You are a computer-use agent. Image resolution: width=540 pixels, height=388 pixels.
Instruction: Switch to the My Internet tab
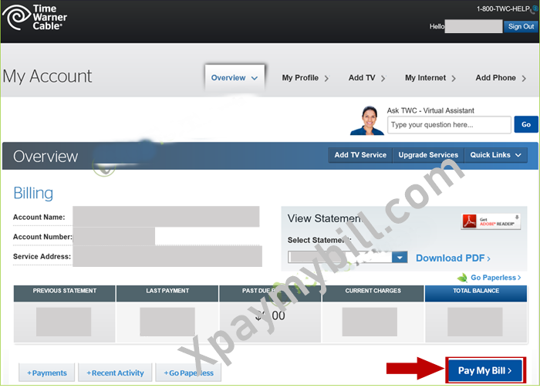pyautogui.click(x=430, y=78)
